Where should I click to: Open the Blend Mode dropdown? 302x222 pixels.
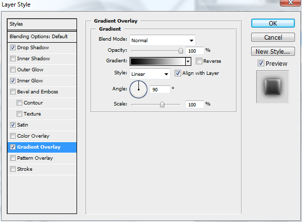pos(163,40)
